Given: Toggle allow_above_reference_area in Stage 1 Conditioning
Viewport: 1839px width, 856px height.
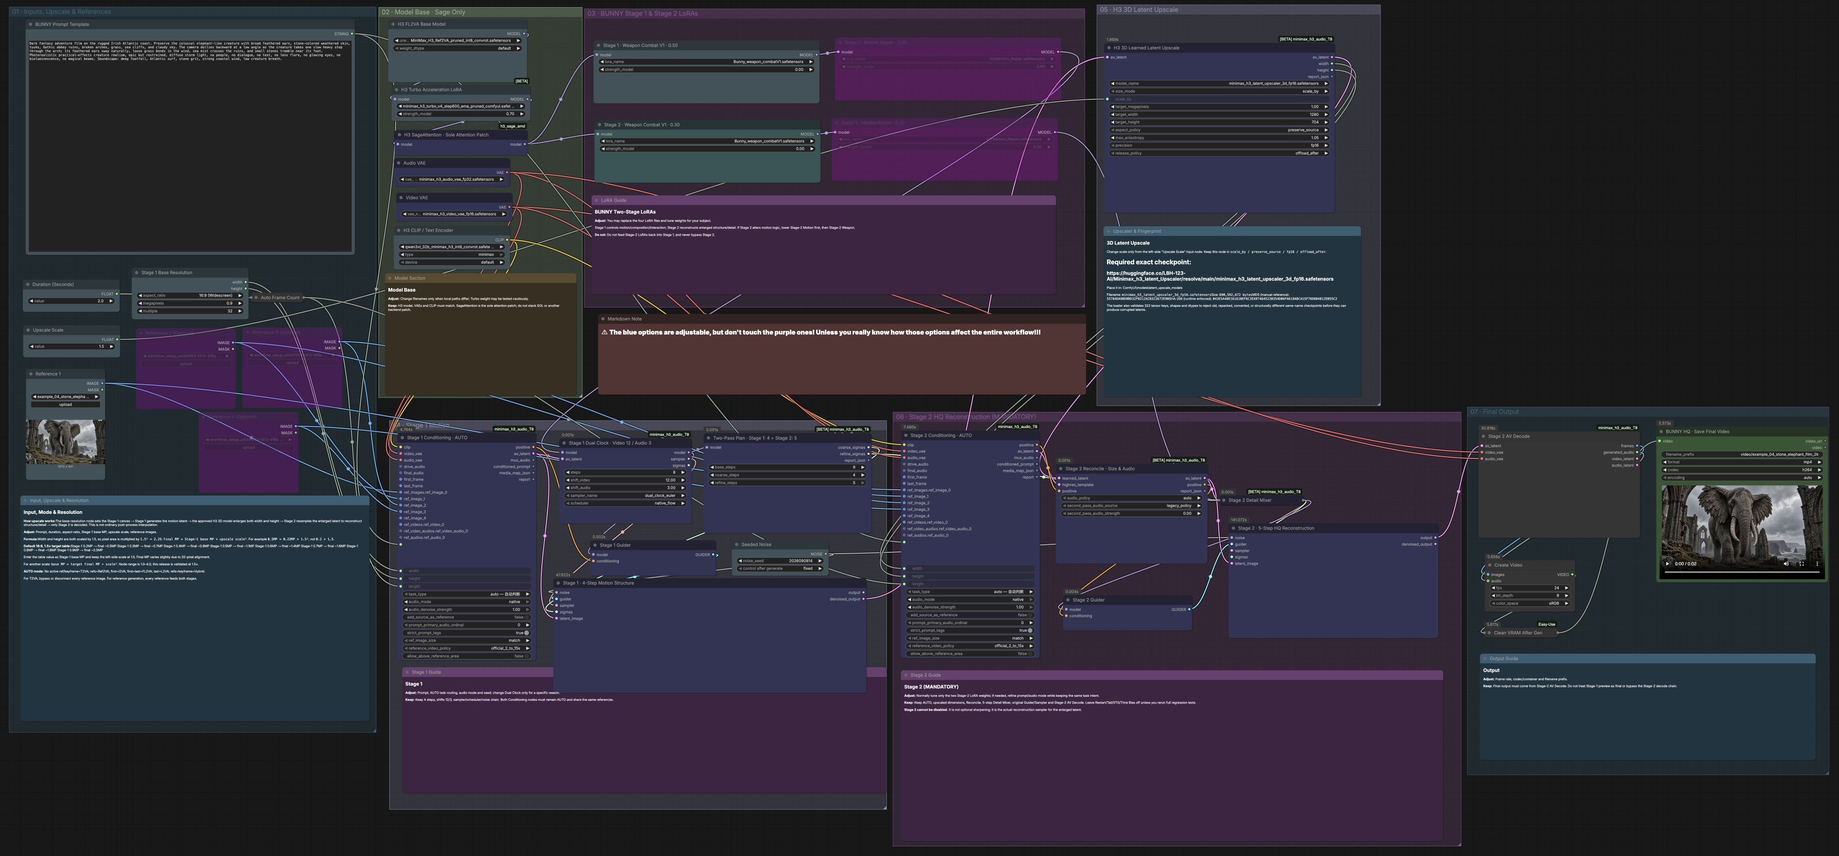Looking at the screenshot, I should pyautogui.click(x=467, y=656).
